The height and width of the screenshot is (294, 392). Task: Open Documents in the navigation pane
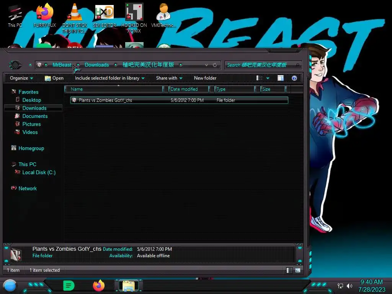tap(35, 116)
